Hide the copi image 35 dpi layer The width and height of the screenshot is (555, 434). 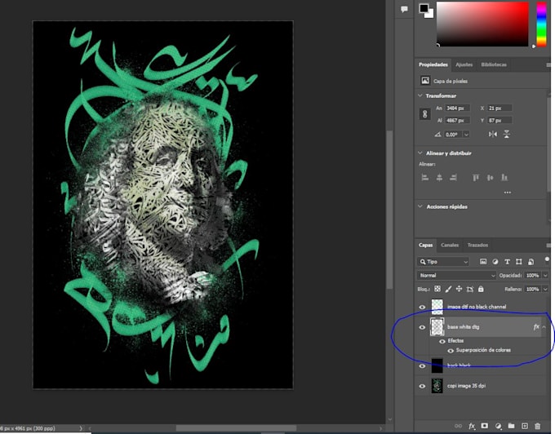coord(422,386)
